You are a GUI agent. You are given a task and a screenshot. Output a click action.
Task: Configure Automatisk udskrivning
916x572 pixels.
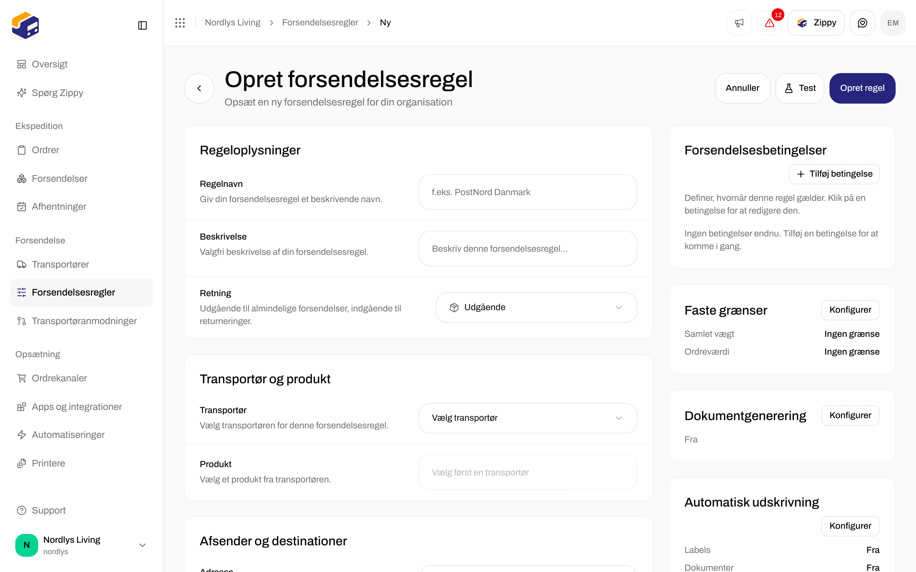[x=850, y=526]
